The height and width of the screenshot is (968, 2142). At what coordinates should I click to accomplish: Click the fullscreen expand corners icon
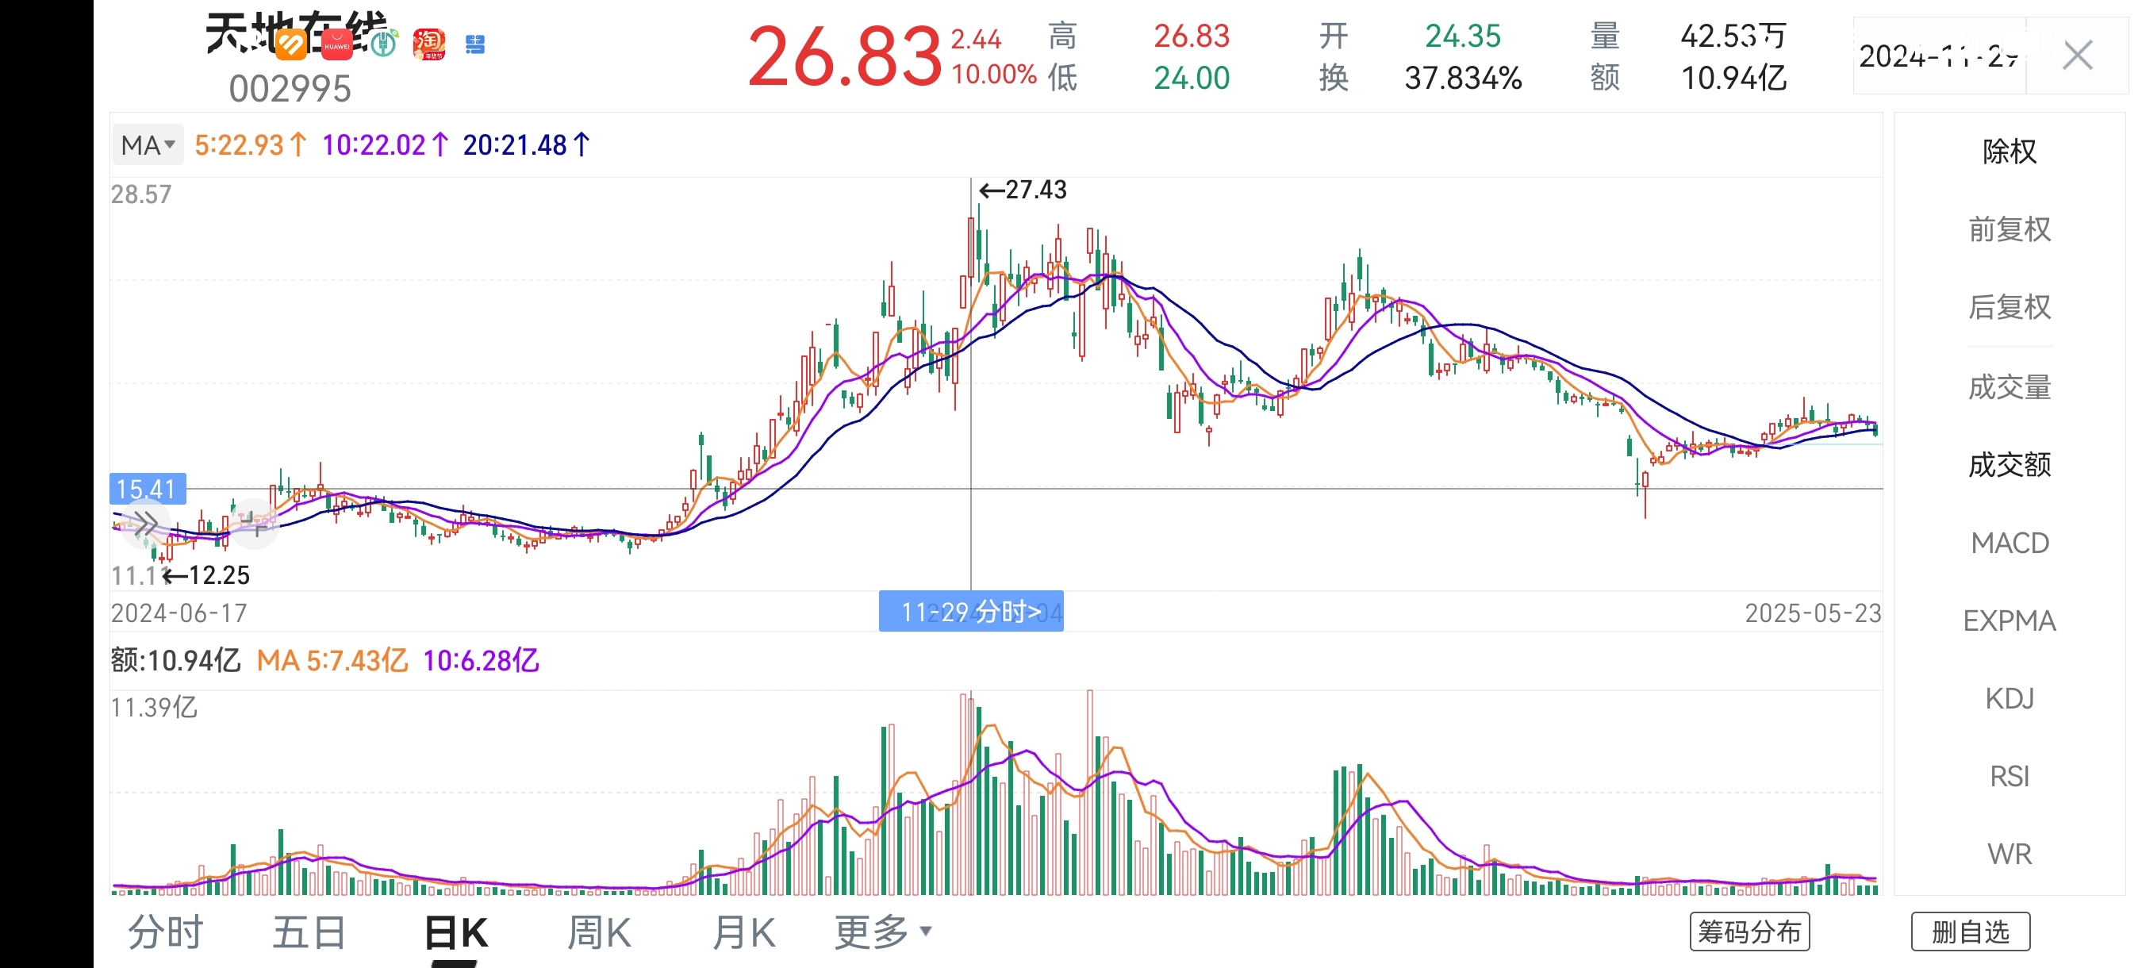click(254, 524)
